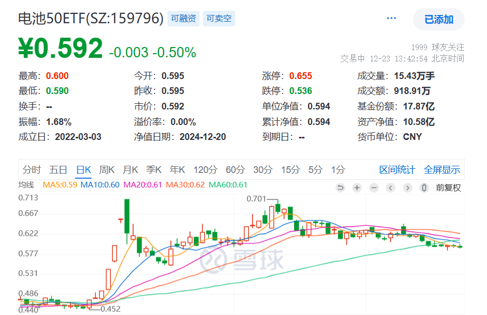Click the 可融资 margin-eligible tag

coord(183,18)
